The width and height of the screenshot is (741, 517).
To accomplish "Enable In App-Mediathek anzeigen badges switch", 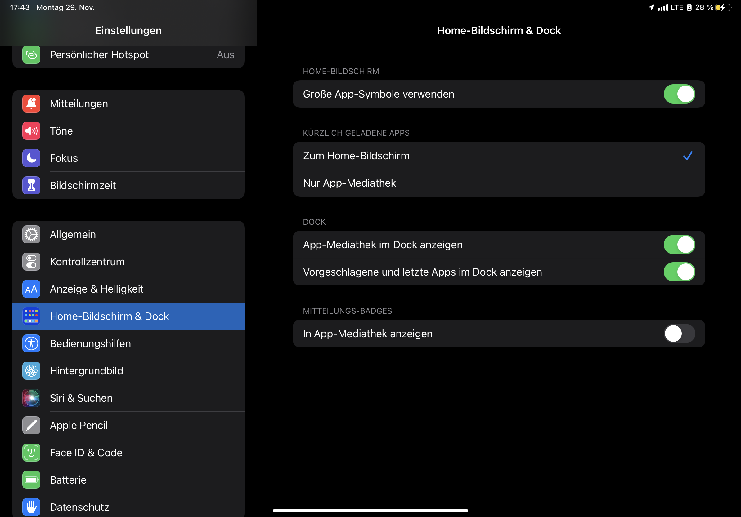I will [x=679, y=334].
